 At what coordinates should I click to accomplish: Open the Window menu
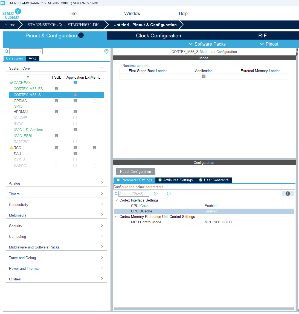tap(132, 13)
